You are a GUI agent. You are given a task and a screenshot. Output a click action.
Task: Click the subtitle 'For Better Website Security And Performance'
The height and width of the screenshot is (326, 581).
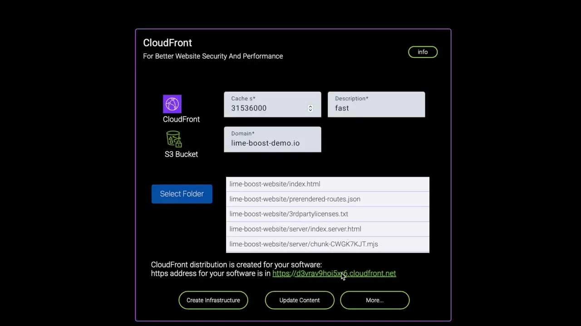[213, 56]
